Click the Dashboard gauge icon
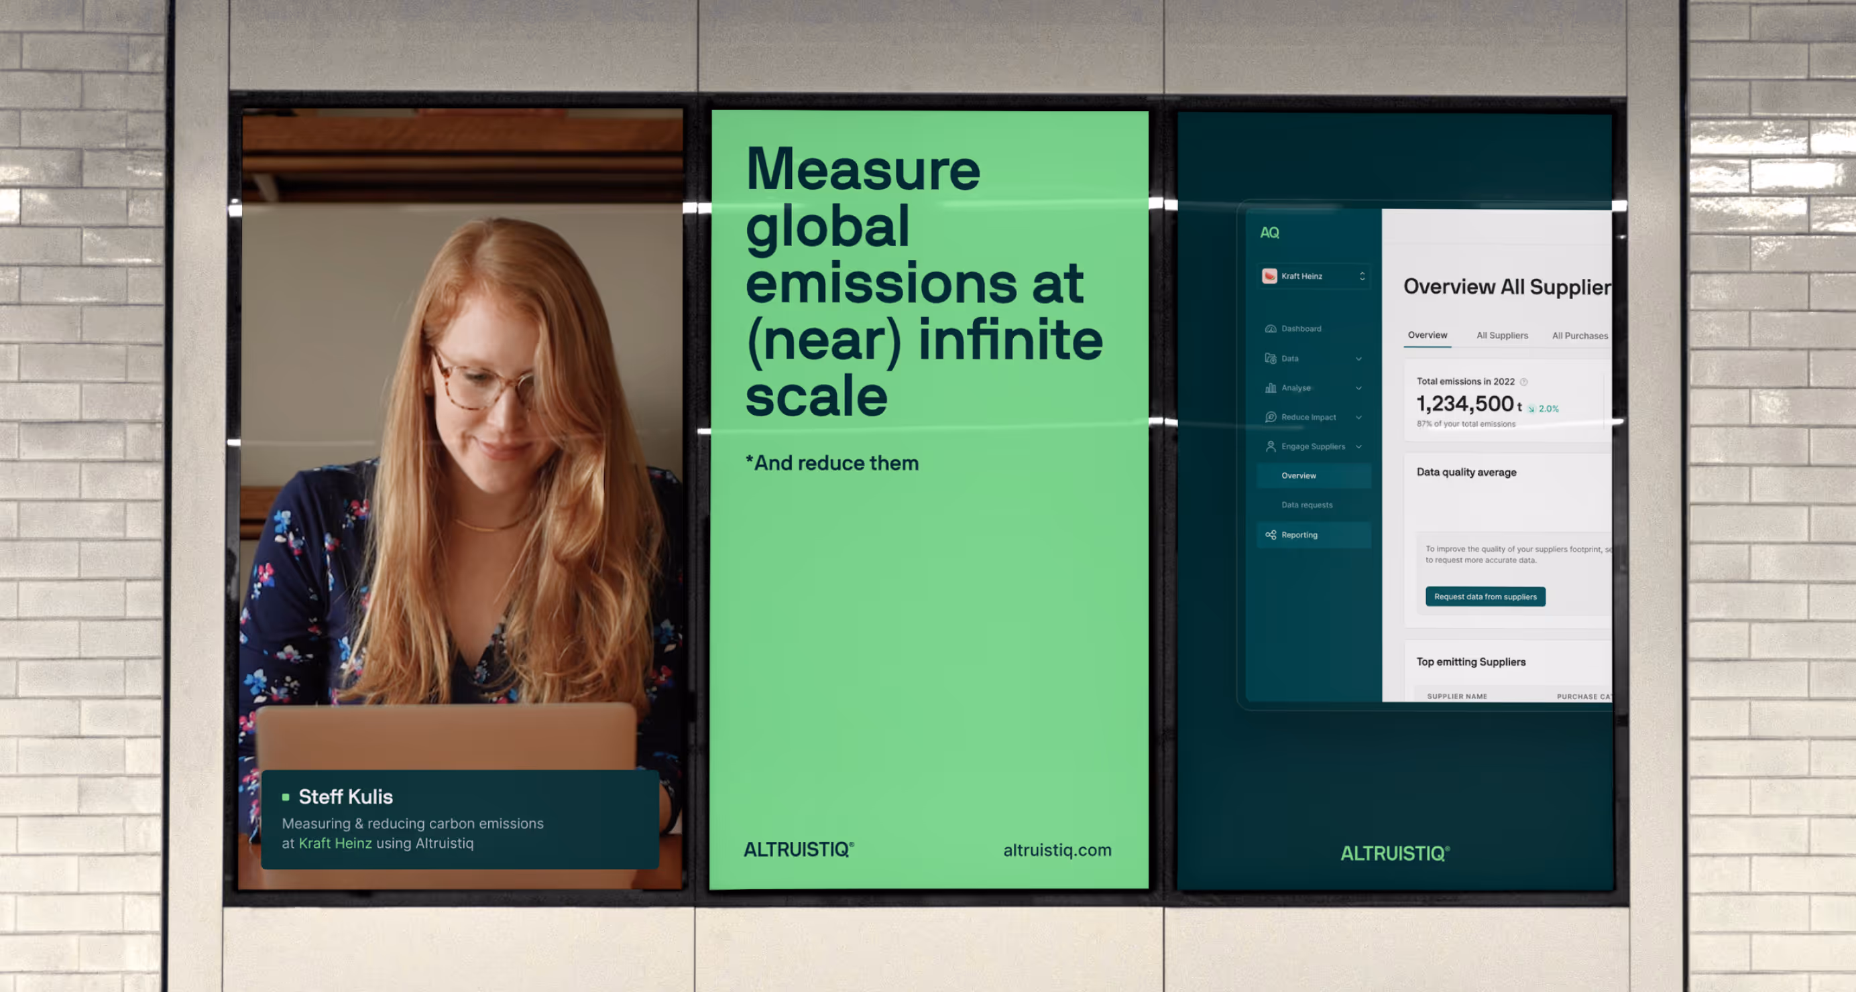The image size is (1856, 992). (x=1270, y=328)
